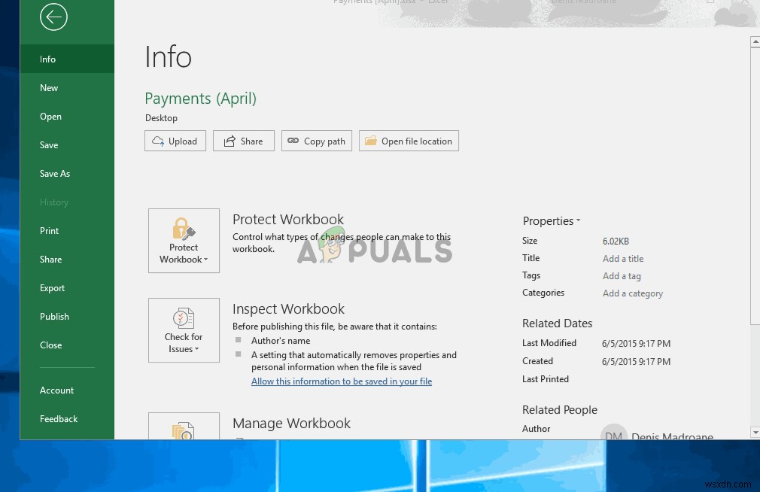The image size is (760, 492).
Task: Click the back arrow to exit Backstage view
Action: pos(53,17)
